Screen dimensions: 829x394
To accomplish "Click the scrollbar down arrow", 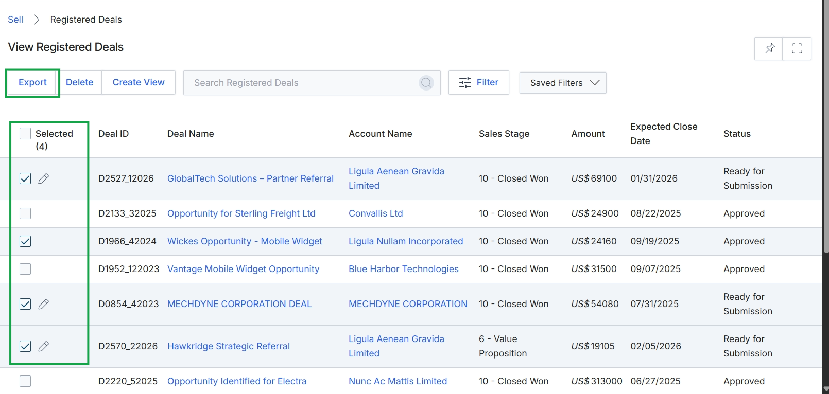I will (x=826, y=389).
